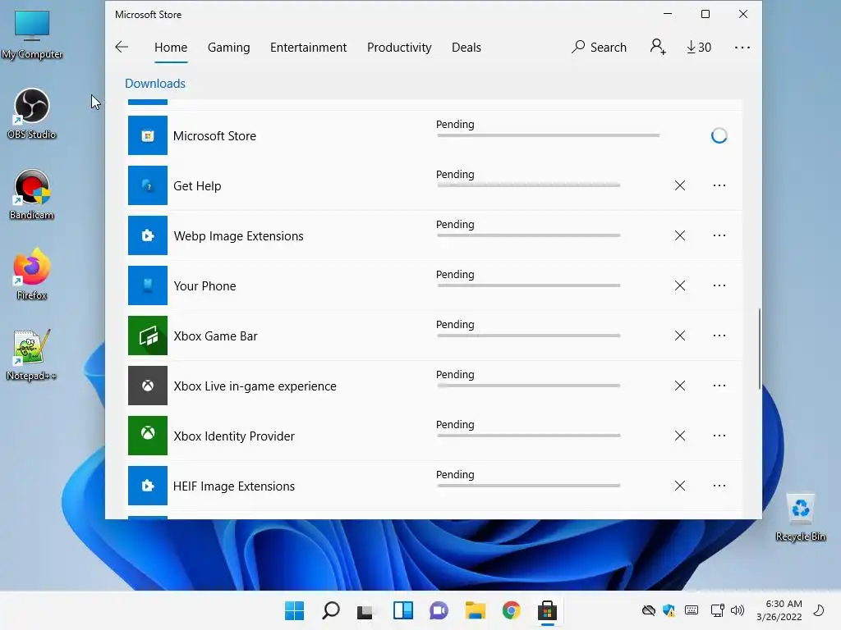The height and width of the screenshot is (630, 841).
Task: Open the Windows Start menu
Action: point(294,610)
